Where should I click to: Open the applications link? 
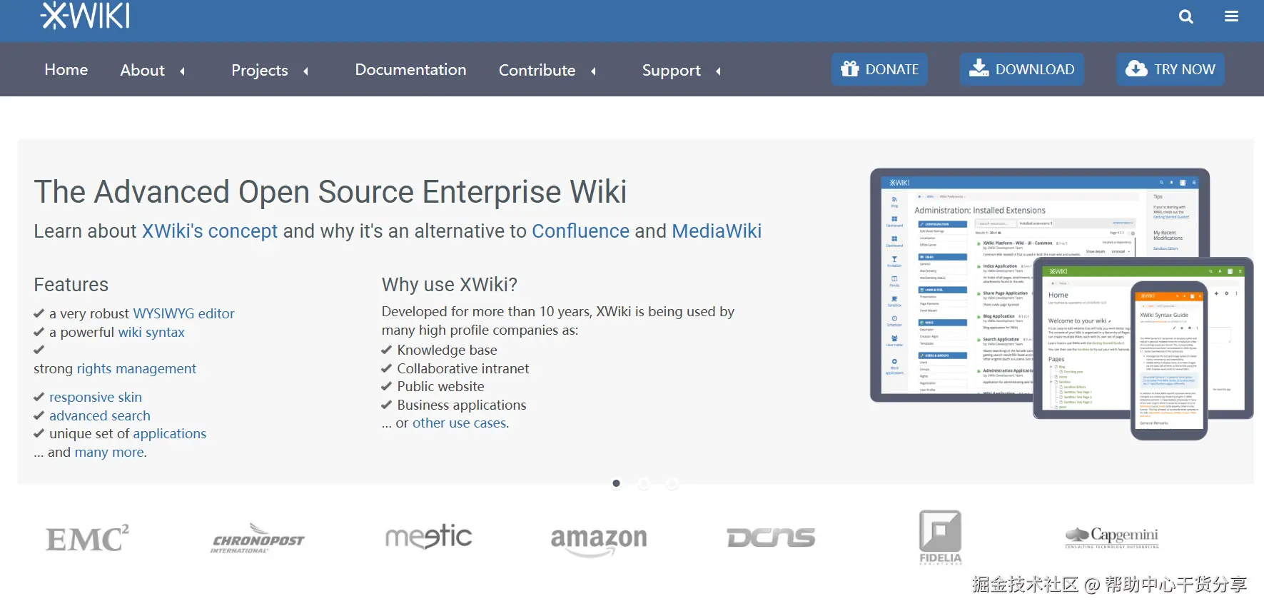170,433
